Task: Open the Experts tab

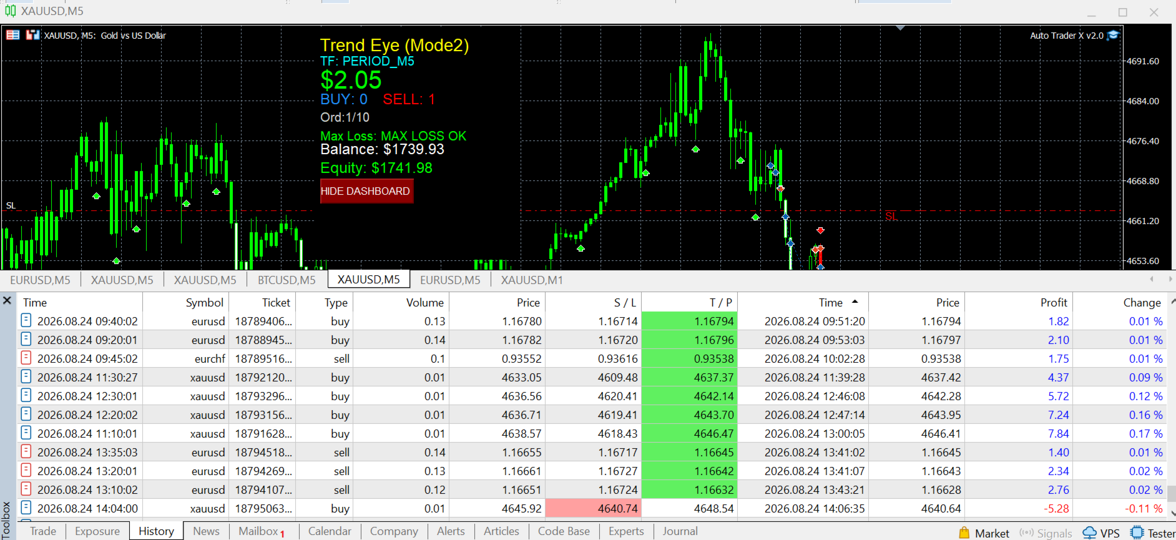Action: pyautogui.click(x=626, y=531)
